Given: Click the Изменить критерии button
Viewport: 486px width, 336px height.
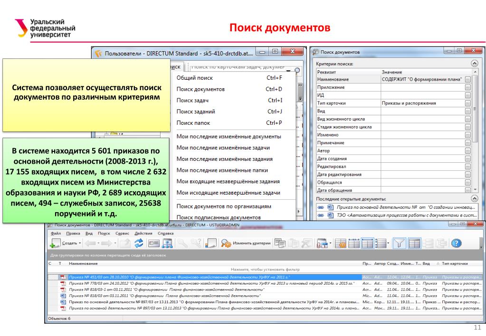Looking at the screenshot, I should pos(246,243).
